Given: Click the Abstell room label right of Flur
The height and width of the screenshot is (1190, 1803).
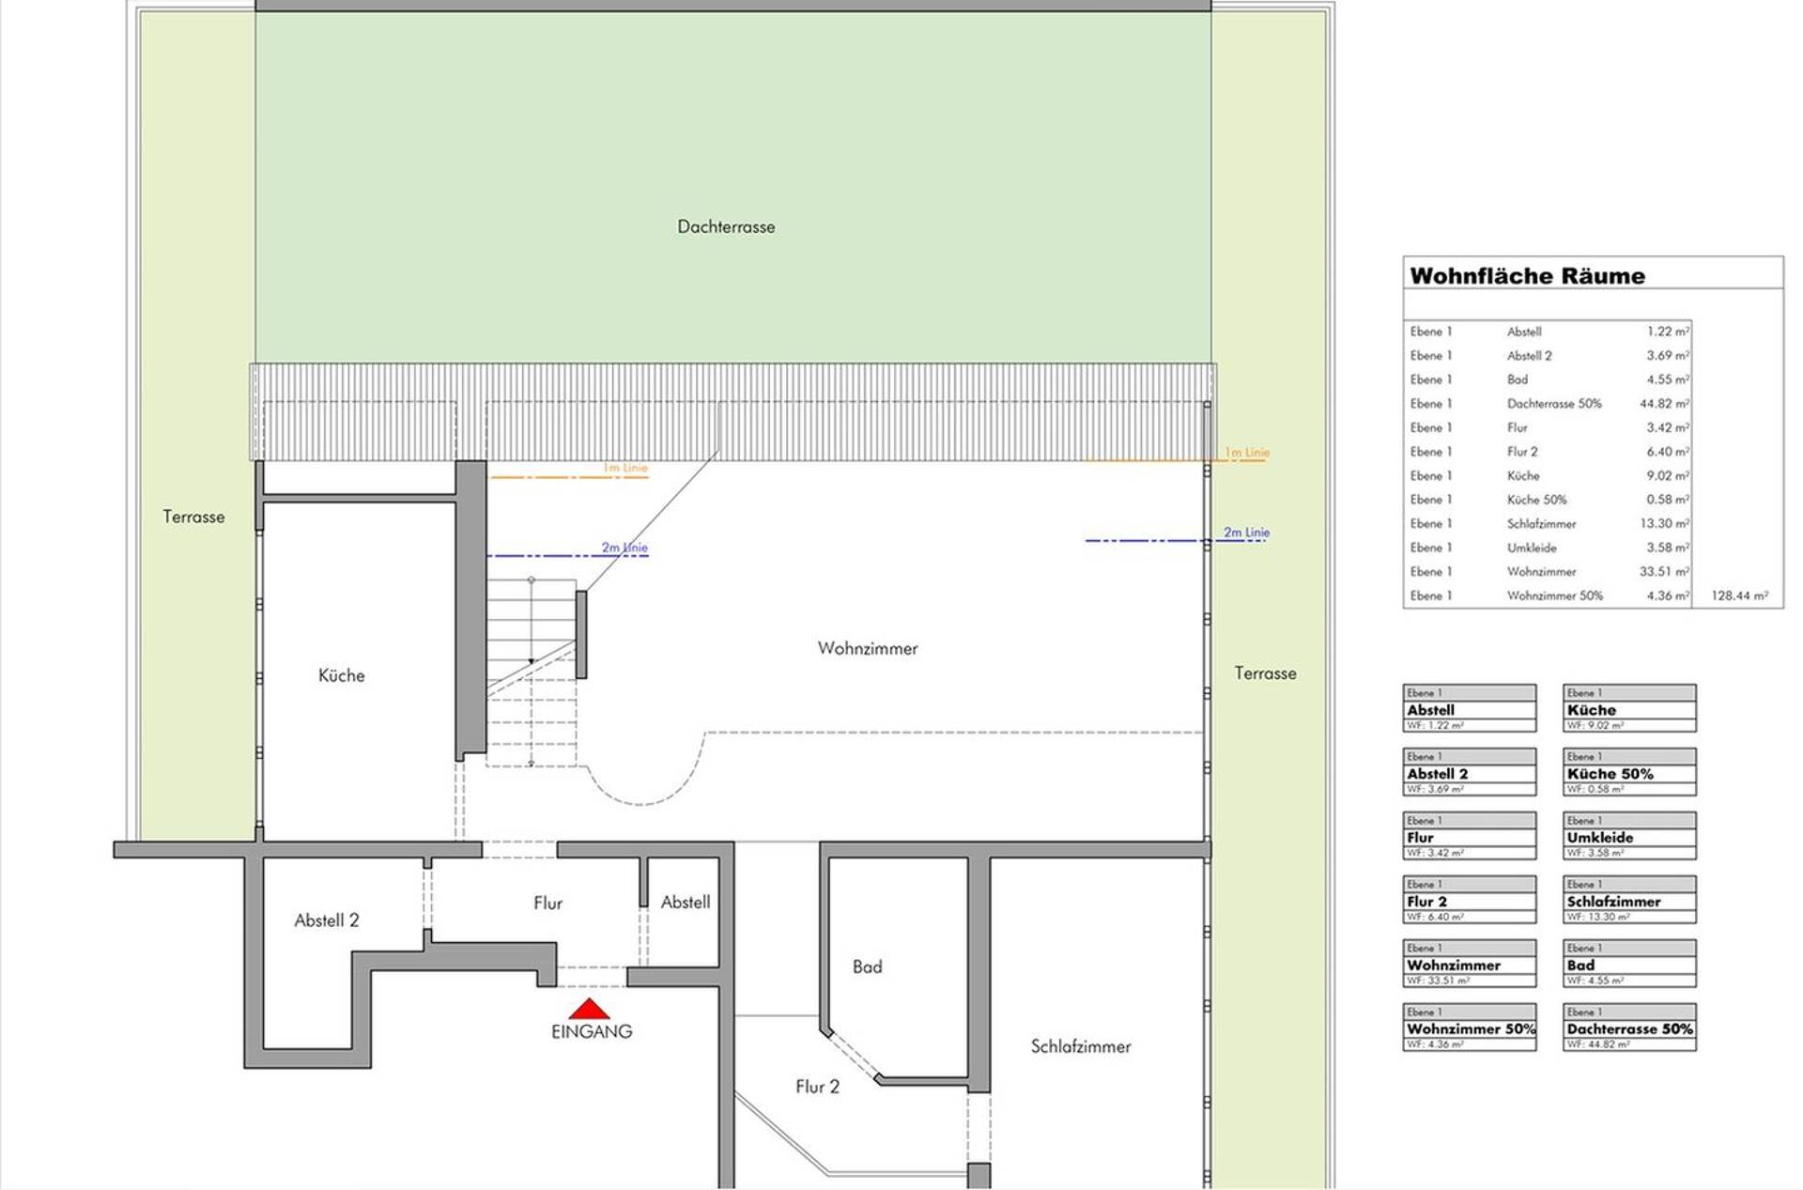Looking at the screenshot, I should [686, 903].
